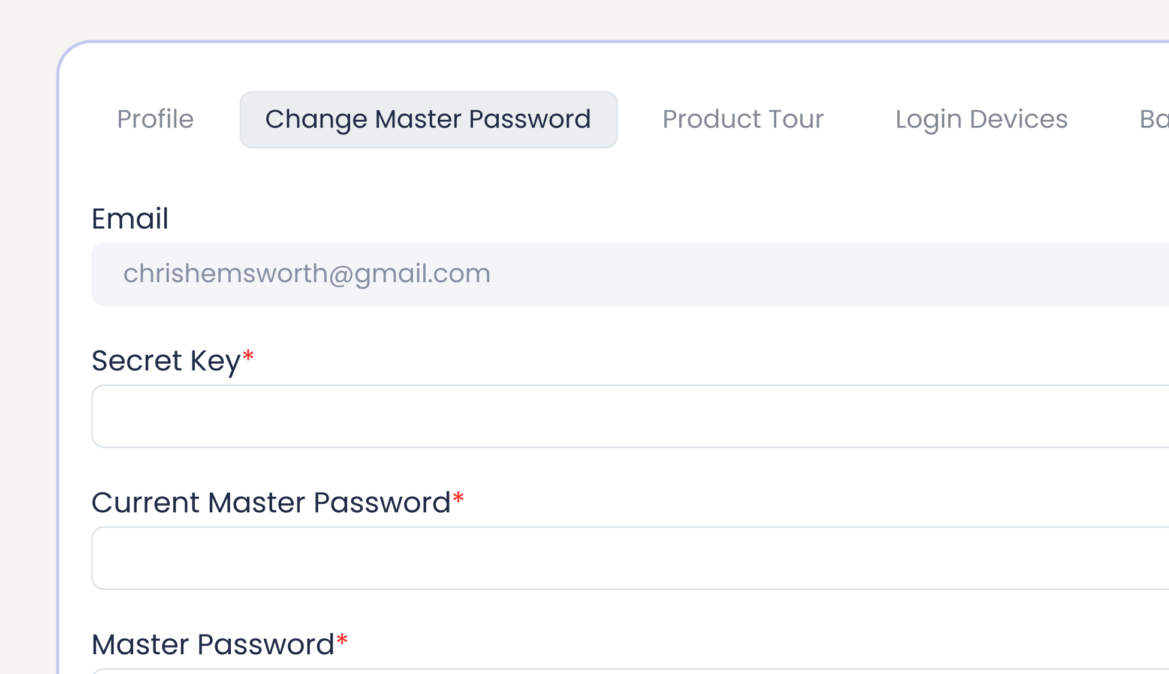Viewport: 1169px width, 674px height.
Task: Open the Product Tour tab
Action: (743, 119)
